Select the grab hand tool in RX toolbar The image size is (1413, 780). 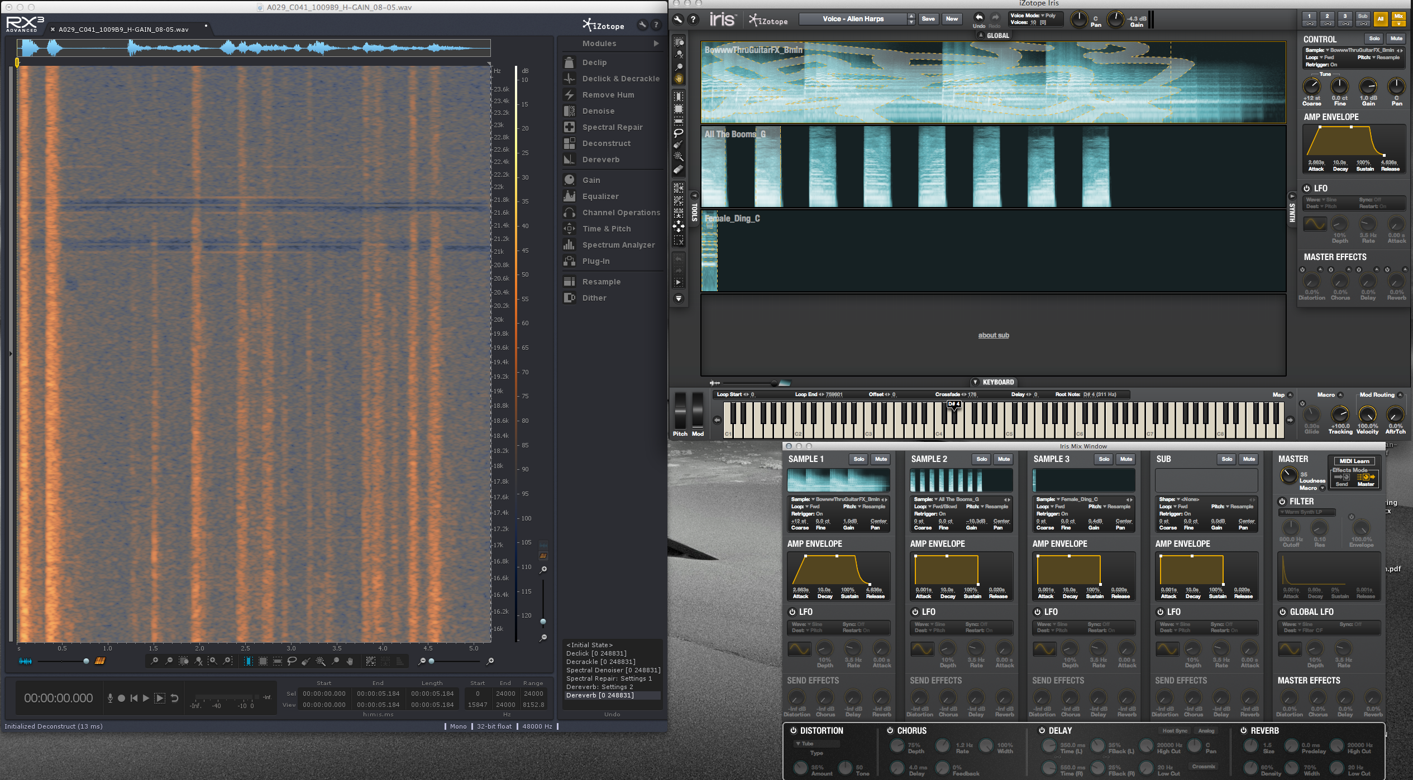click(350, 661)
